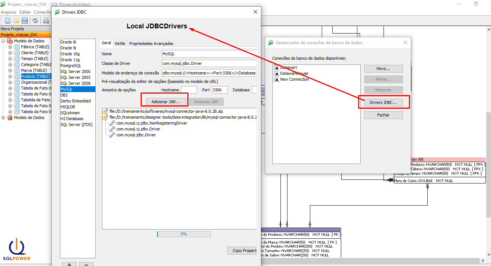Click the 0% progress bar
Screen dimensions: 491x266
[184, 234]
